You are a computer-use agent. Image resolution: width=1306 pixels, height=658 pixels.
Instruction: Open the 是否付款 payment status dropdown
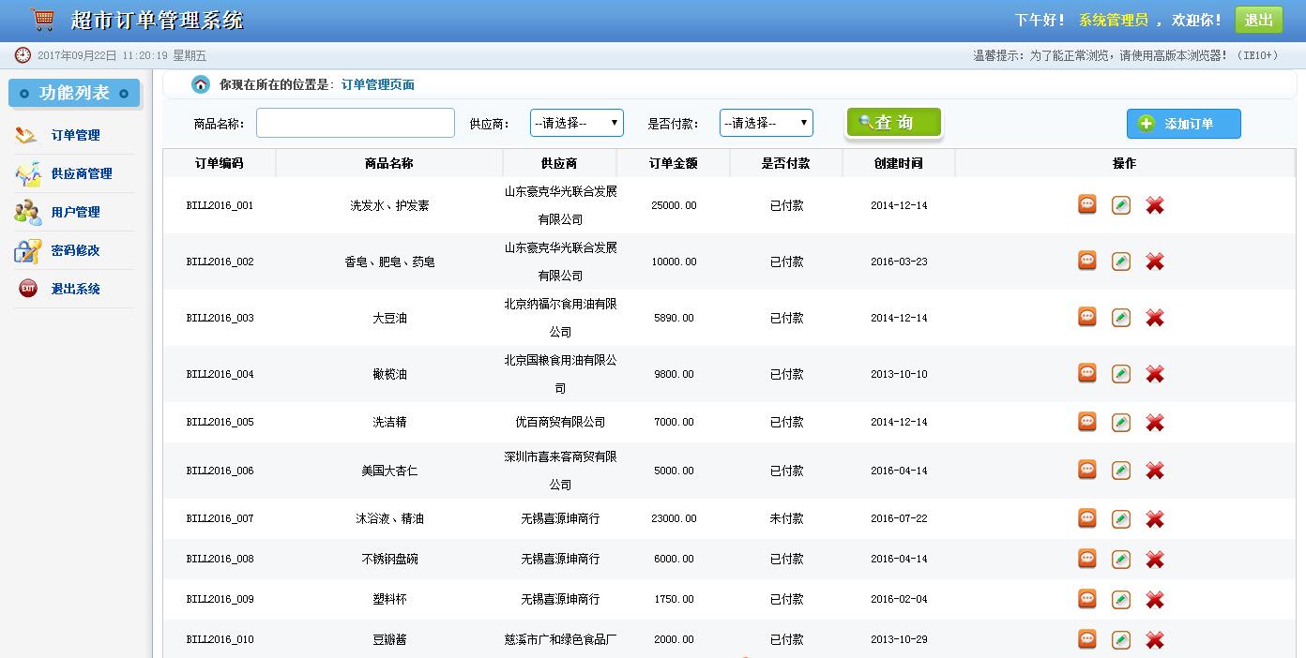pyautogui.click(x=767, y=123)
